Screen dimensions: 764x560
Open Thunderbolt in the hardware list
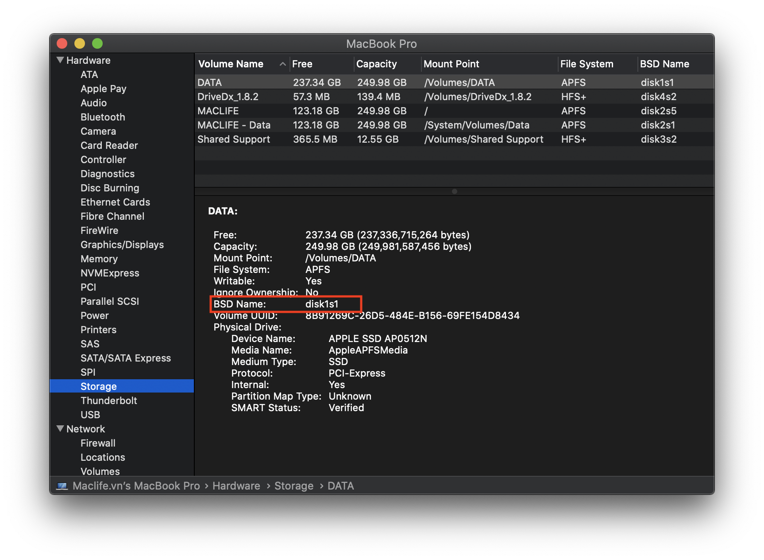108,401
